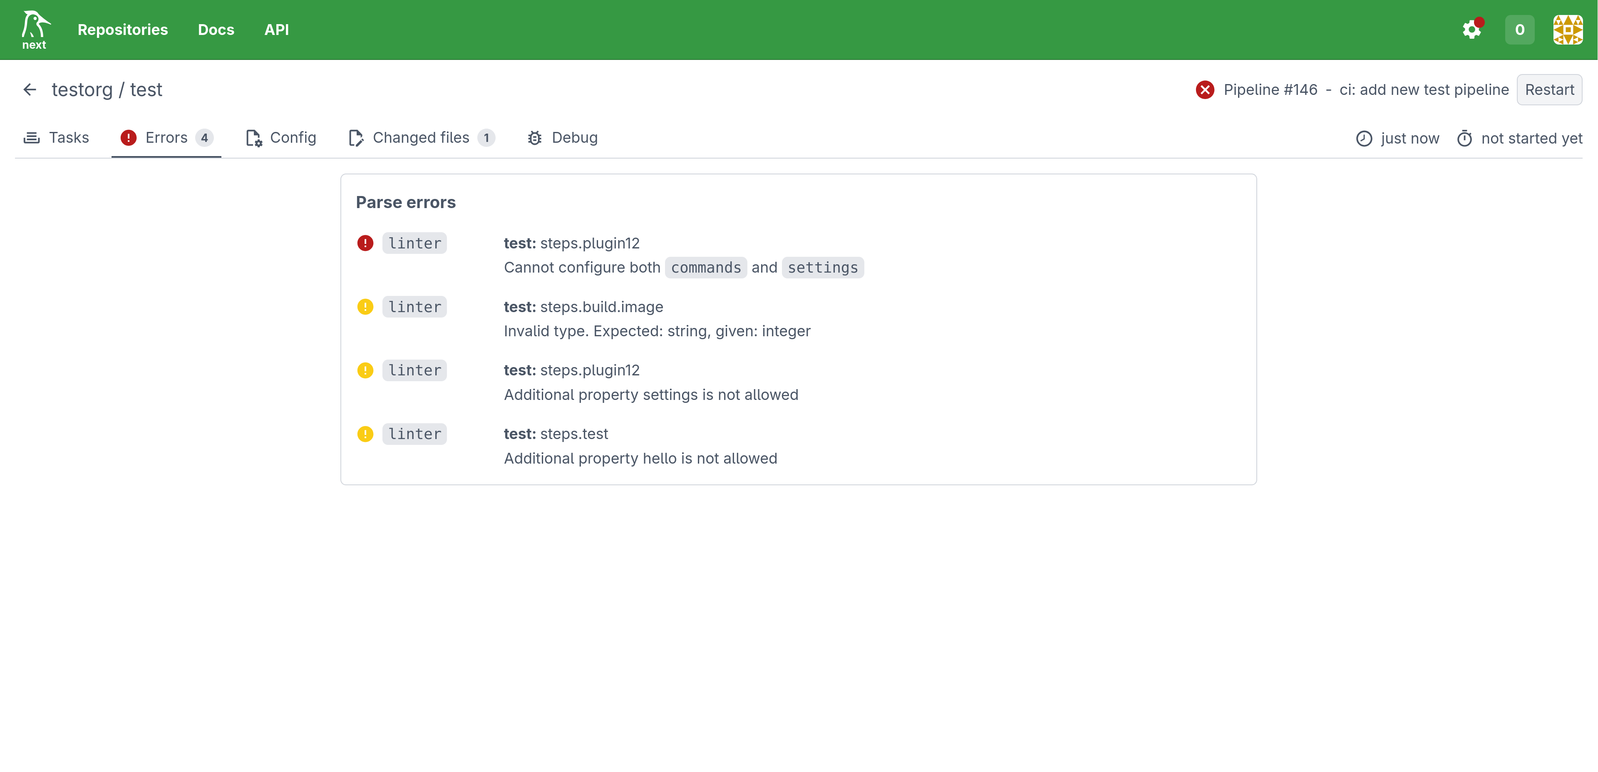Click the yellow warning icon for steps.test
Image resolution: width=1598 pixels, height=772 pixels.
(x=365, y=434)
